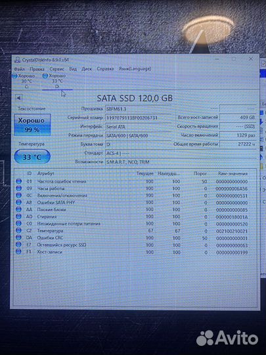The image size is (266, 355).
Task: Close the CrystalDiskInfo window
Action: [x=251, y=59]
